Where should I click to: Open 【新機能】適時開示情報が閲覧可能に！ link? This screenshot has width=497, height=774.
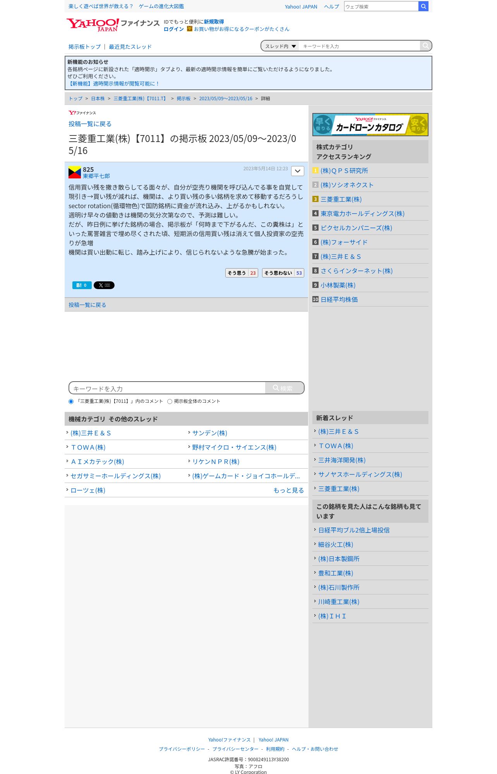tap(113, 84)
